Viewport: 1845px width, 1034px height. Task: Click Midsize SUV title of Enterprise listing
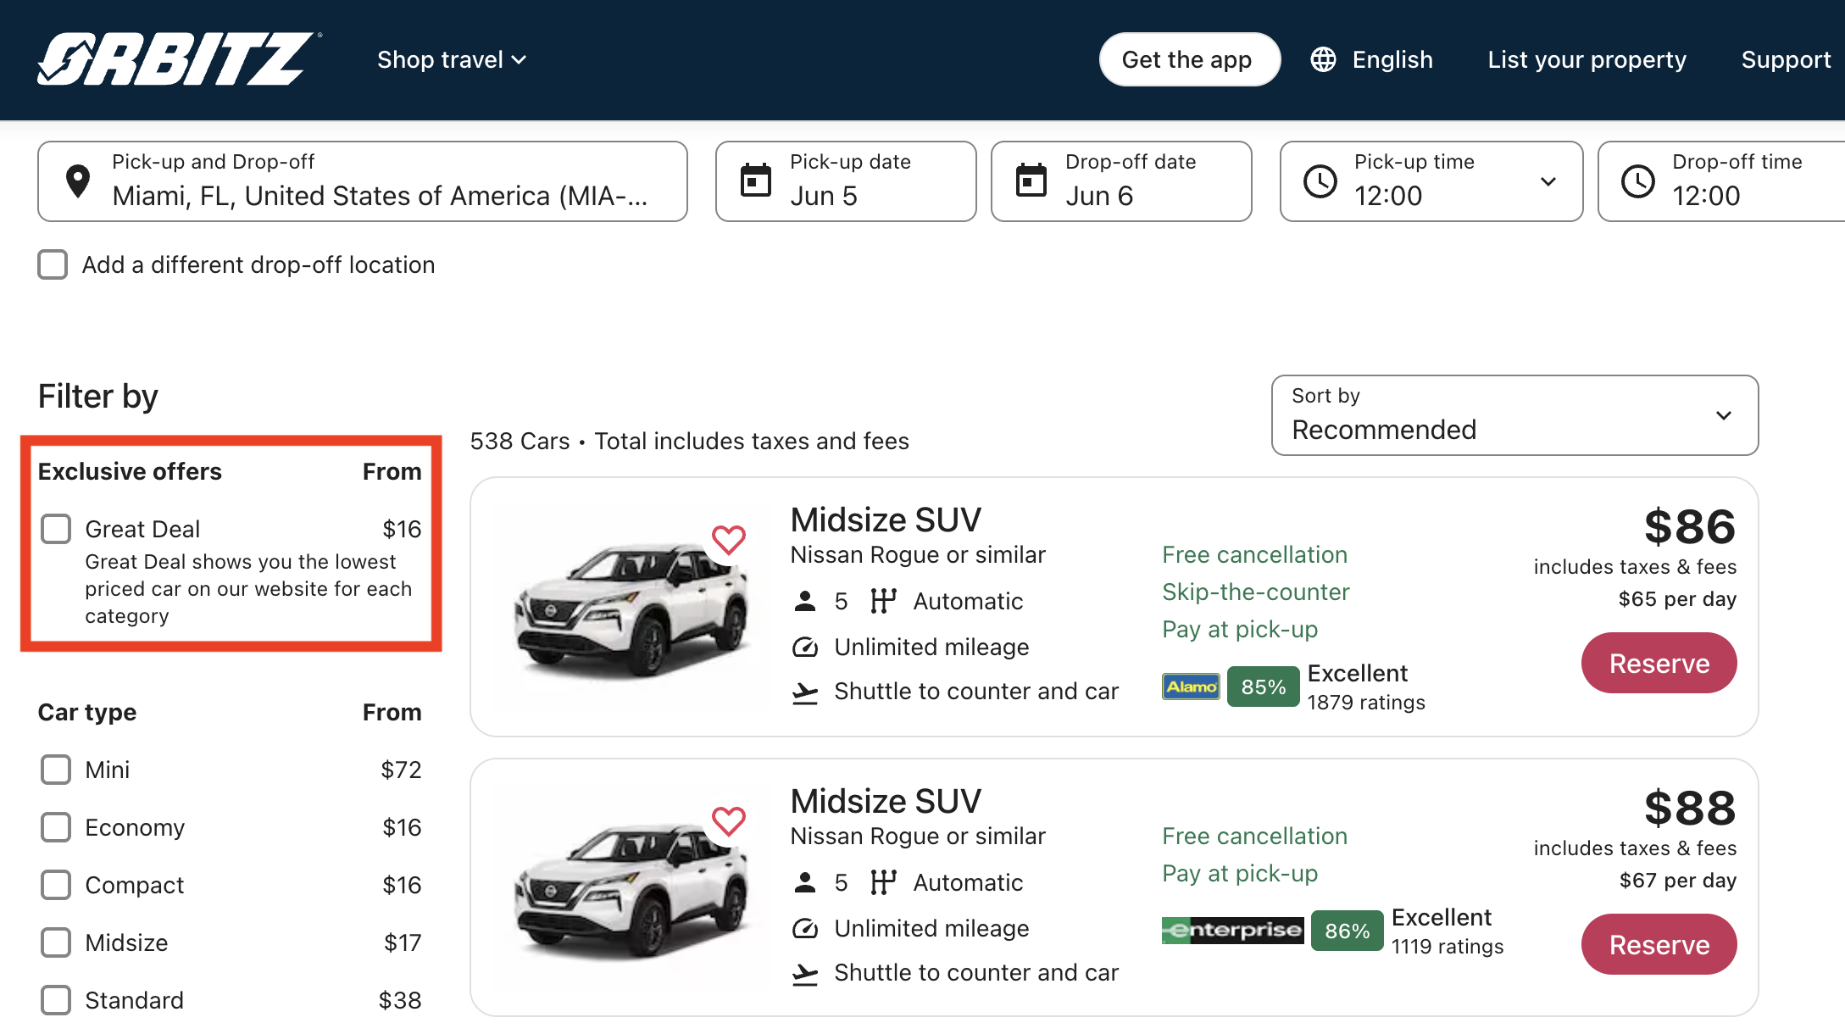pyautogui.click(x=886, y=801)
